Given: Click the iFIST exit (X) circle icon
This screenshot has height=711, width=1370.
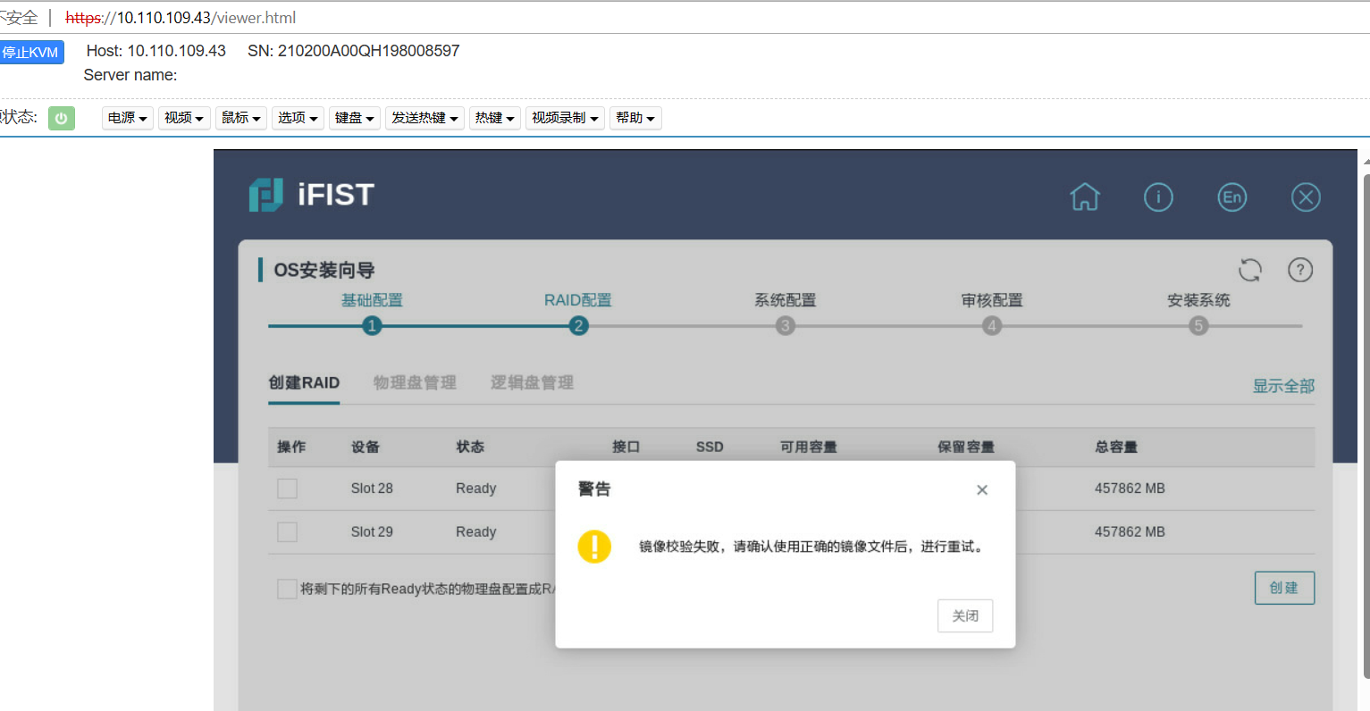Looking at the screenshot, I should (x=1306, y=197).
